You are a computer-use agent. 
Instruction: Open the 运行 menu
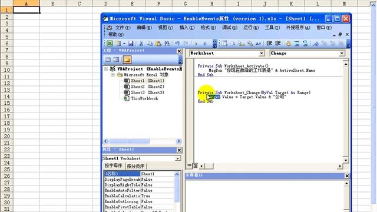tap(251, 28)
